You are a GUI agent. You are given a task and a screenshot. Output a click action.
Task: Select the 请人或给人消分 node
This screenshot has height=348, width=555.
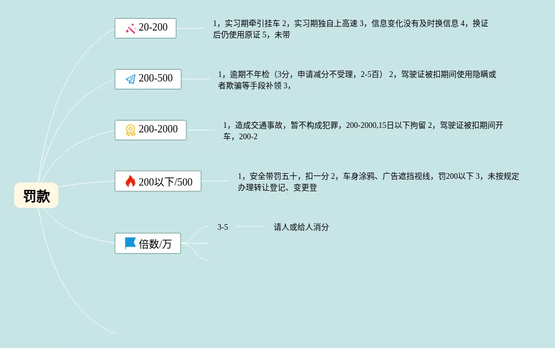(x=301, y=227)
